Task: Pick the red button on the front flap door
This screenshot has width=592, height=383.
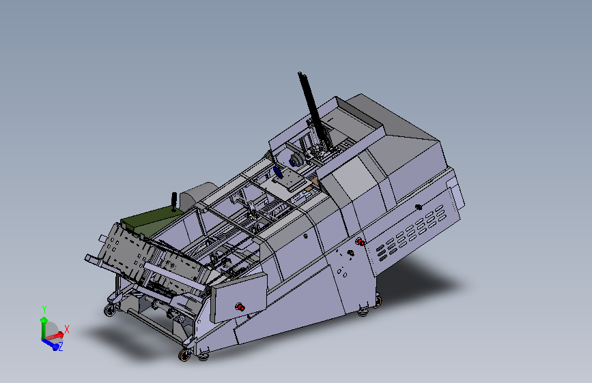Action: point(240,307)
